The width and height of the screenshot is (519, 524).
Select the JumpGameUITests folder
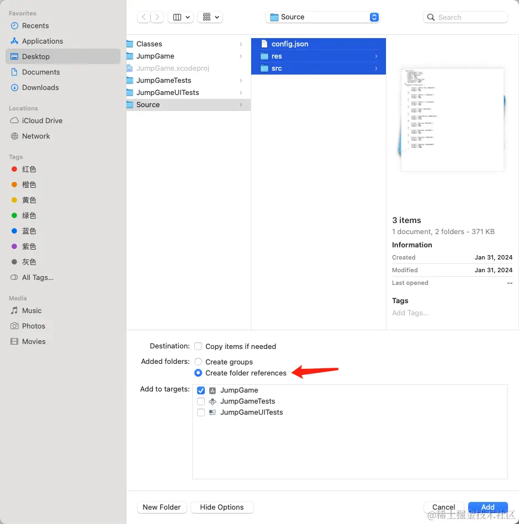click(x=188, y=93)
